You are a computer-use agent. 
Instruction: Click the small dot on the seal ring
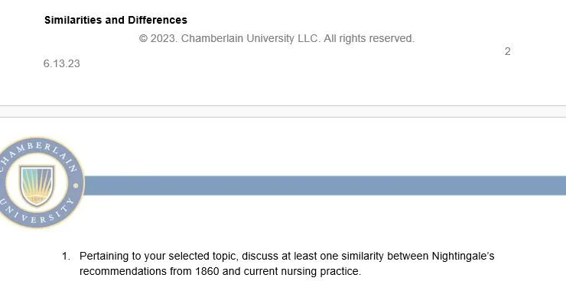76,186
